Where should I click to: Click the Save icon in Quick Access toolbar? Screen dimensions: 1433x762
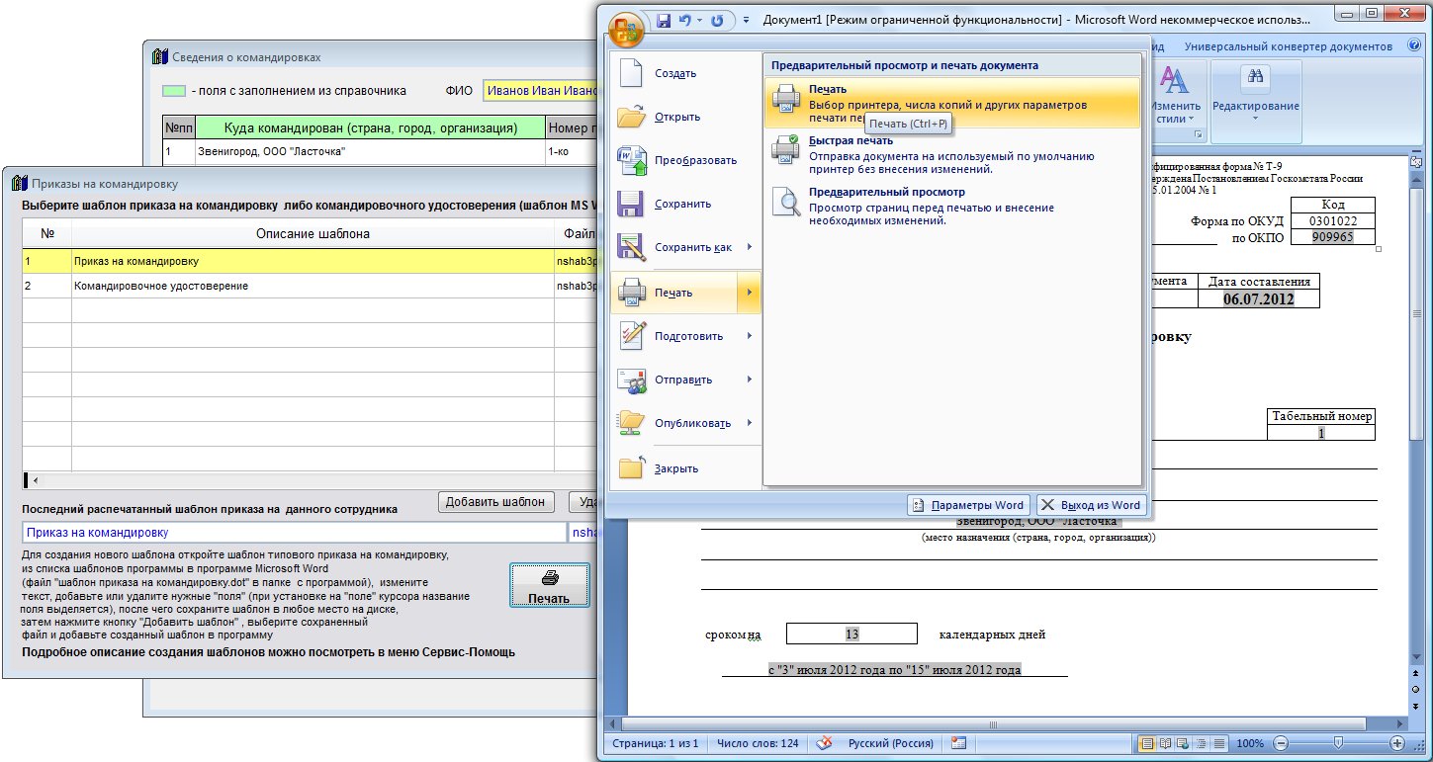click(x=664, y=20)
